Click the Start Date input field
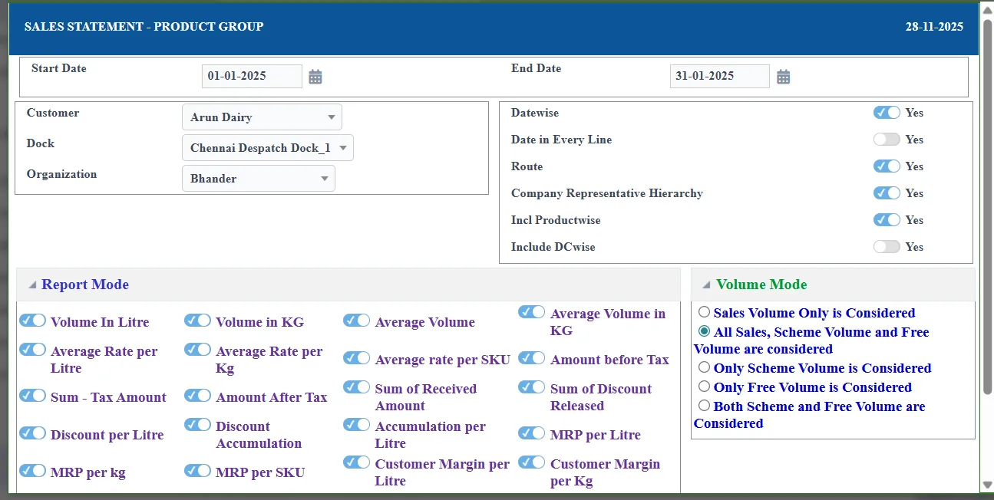Viewport: 994px width, 500px height. [x=253, y=76]
